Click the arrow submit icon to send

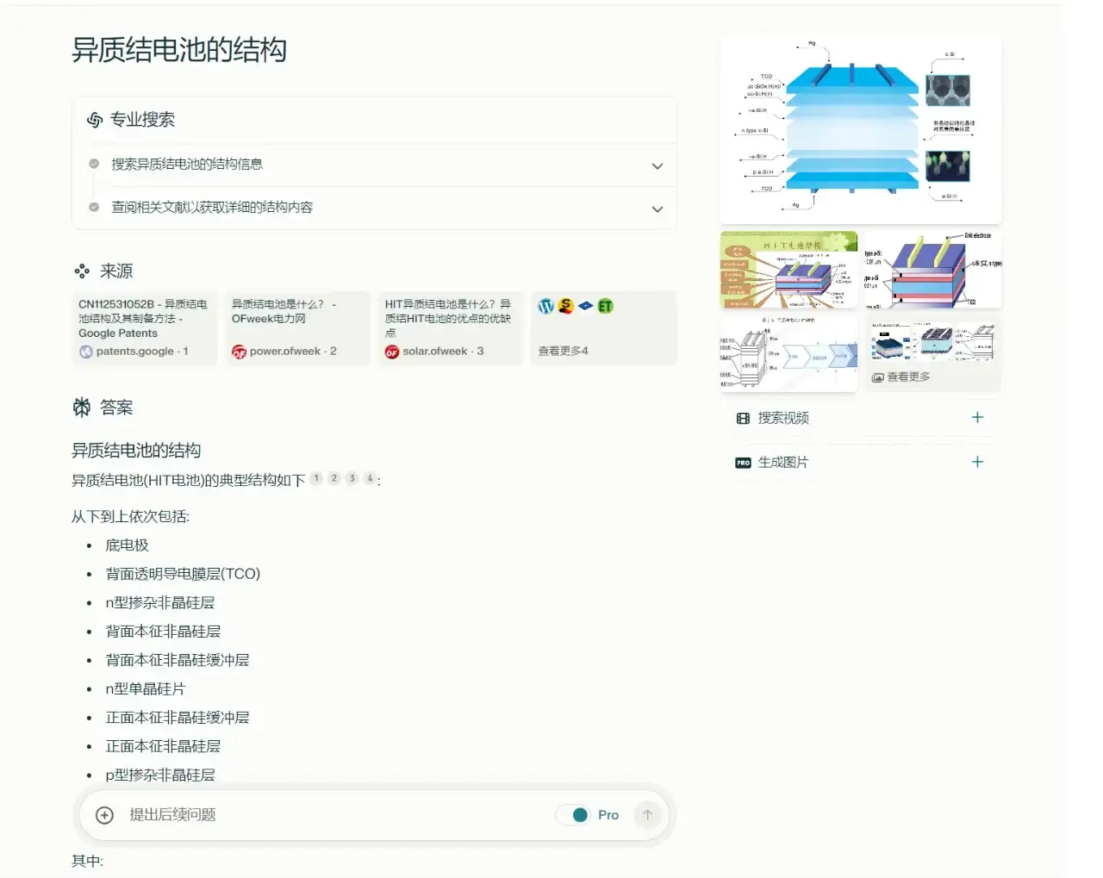point(647,814)
